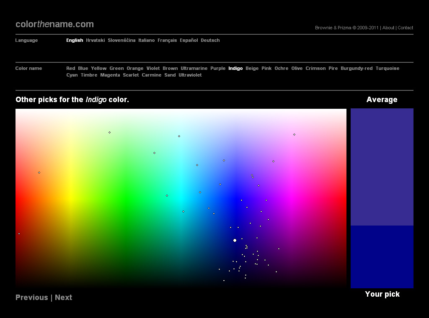Viewport: 429px width, 318px height.
Task: Choose the Cyan color name
Action: pyautogui.click(x=72, y=75)
